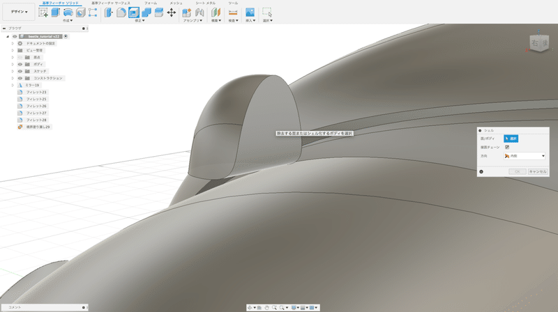Image resolution: width=558 pixels, height=312 pixels.
Task: Expand the スケッチ folder node
Action: click(13, 72)
